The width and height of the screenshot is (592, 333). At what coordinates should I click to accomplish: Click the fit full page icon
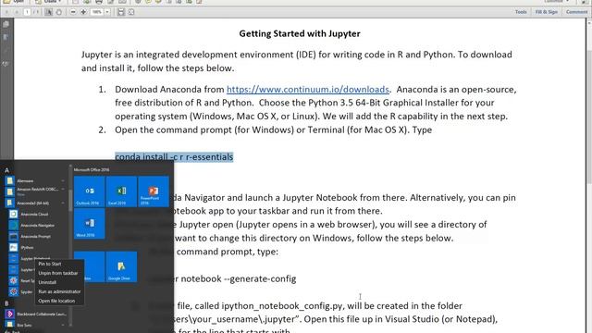pyautogui.click(x=131, y=12)
